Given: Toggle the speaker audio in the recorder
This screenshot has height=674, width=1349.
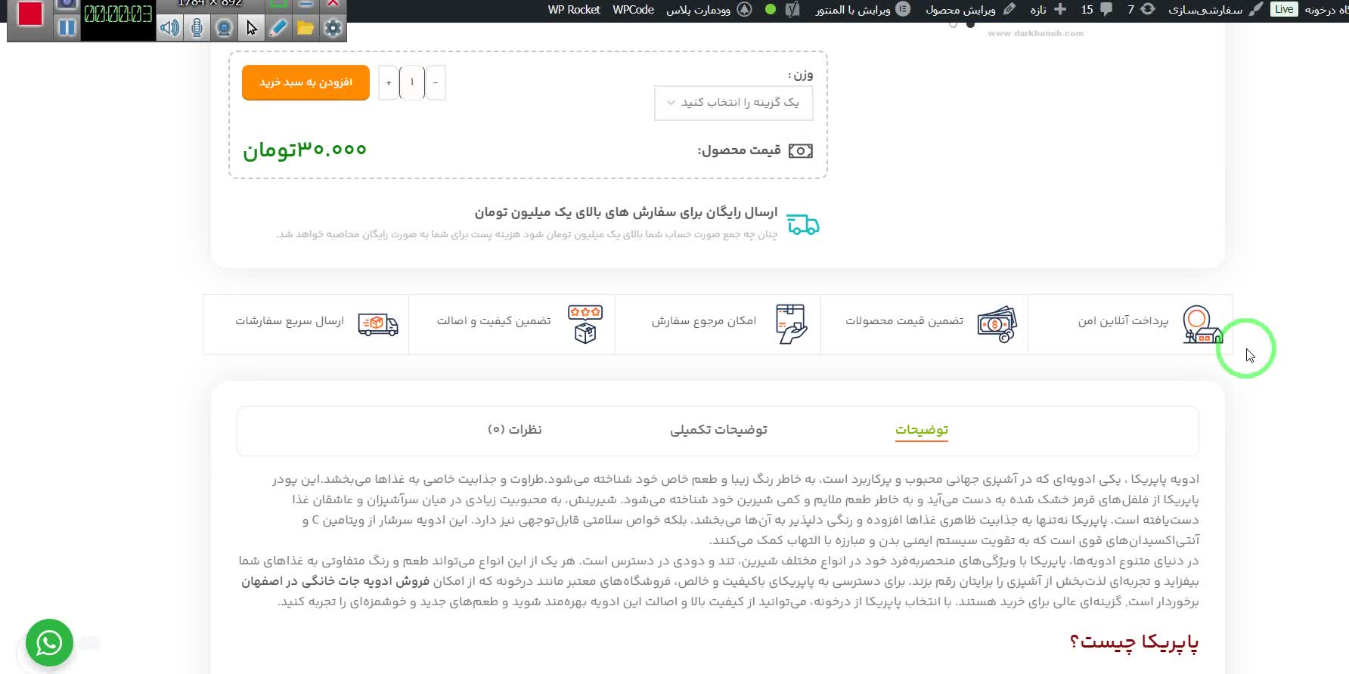Looking at the screenshot, I should pos(169,28).
